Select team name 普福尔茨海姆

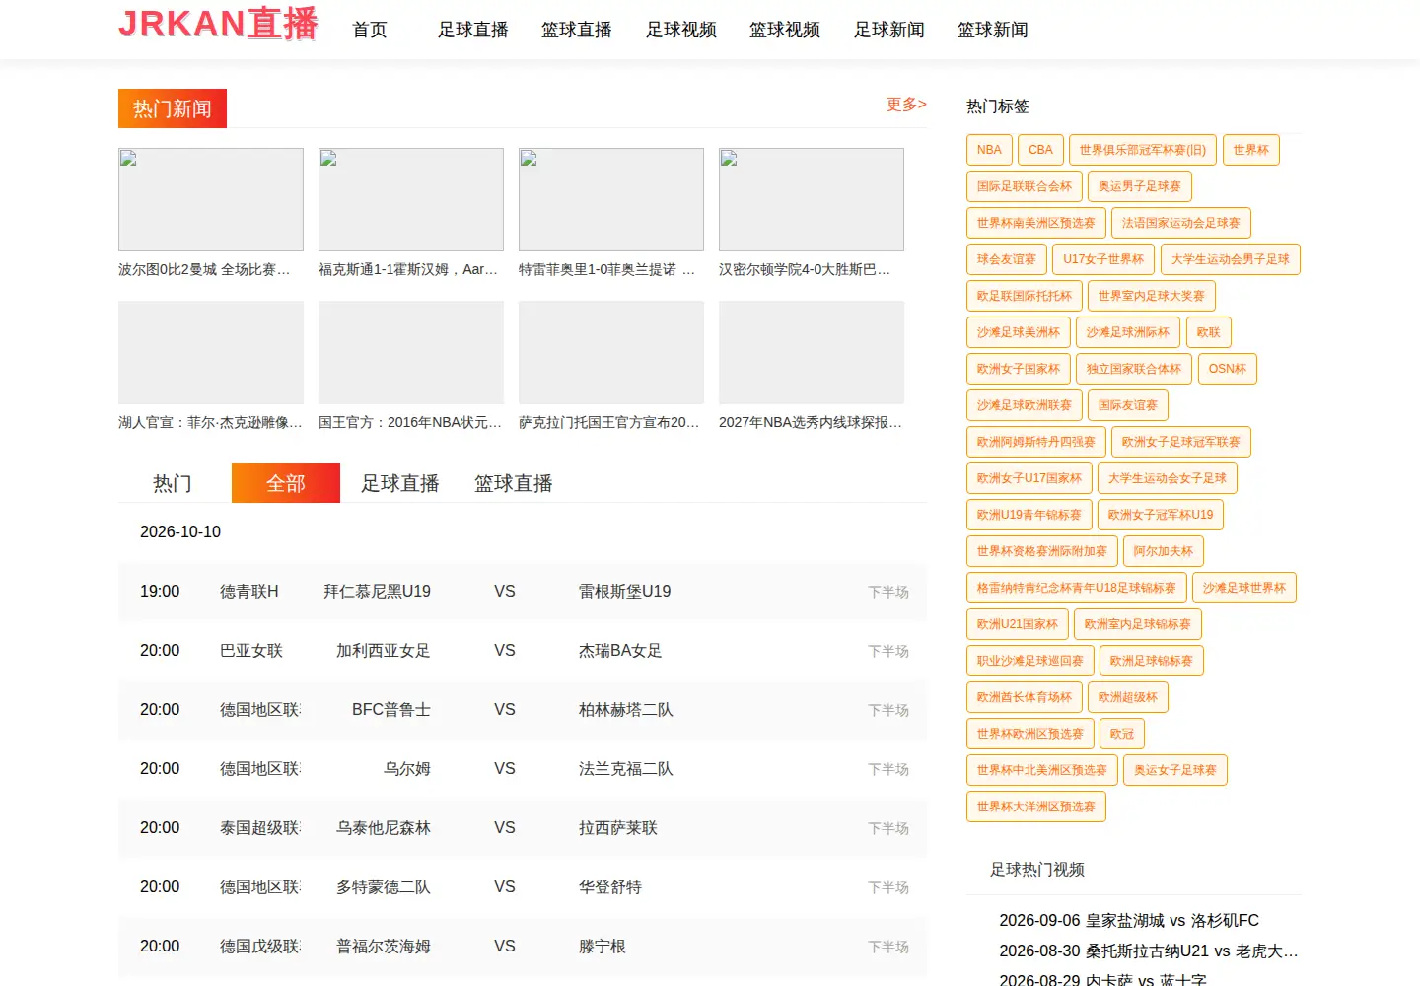click(384, 947)
